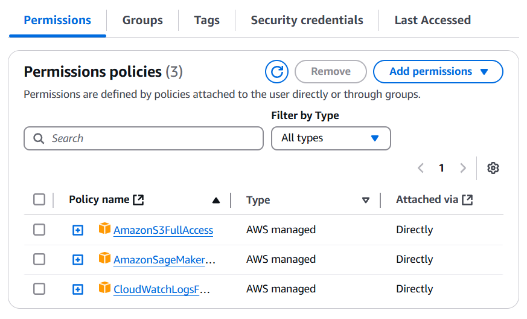Click the Policy name column header

click(99, 199)
